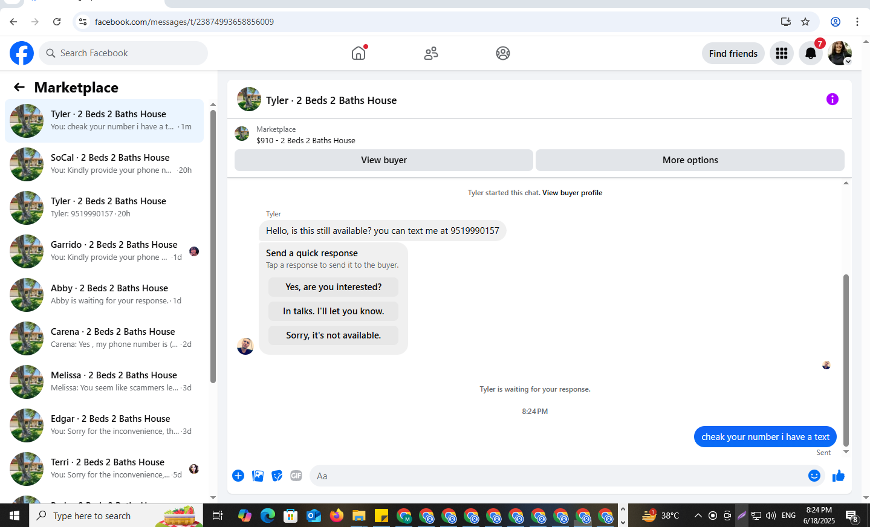
Task: Open the Chrome three-dot menu
Action: click(857, 22)
